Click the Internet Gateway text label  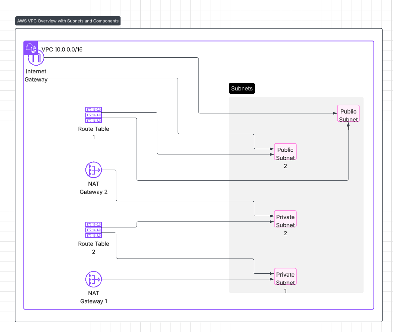pyautogui.click(x=36, y=75)
